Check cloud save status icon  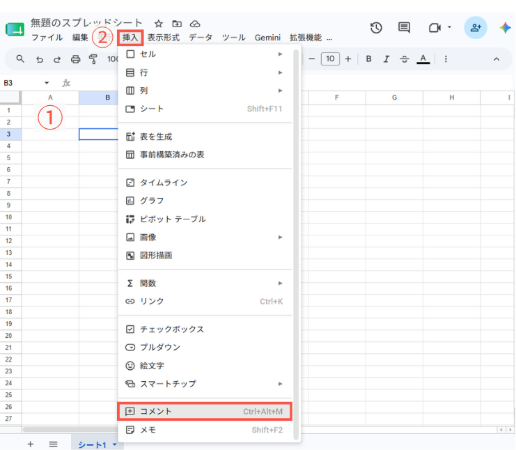195,24
